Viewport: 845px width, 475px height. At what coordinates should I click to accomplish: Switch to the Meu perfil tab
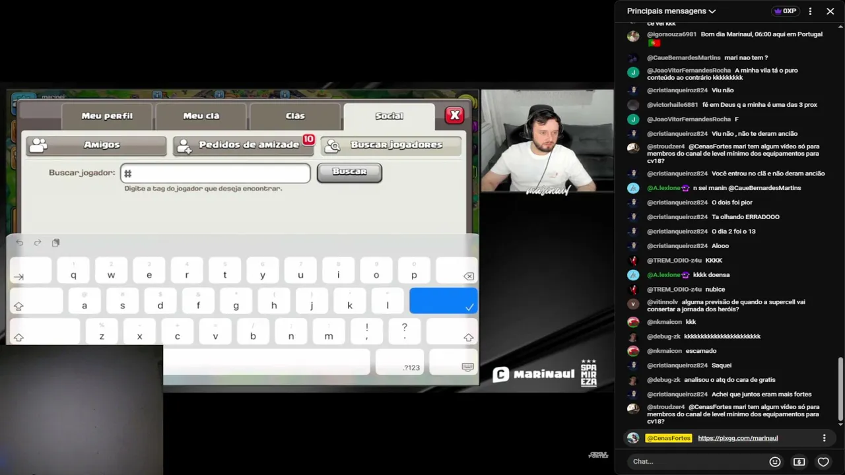point(107,116)
